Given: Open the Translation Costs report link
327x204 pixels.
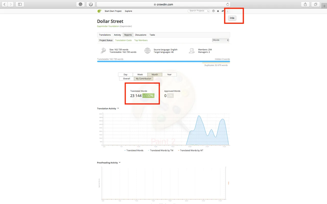Looking at the screenshot, I should click(123, 40).
